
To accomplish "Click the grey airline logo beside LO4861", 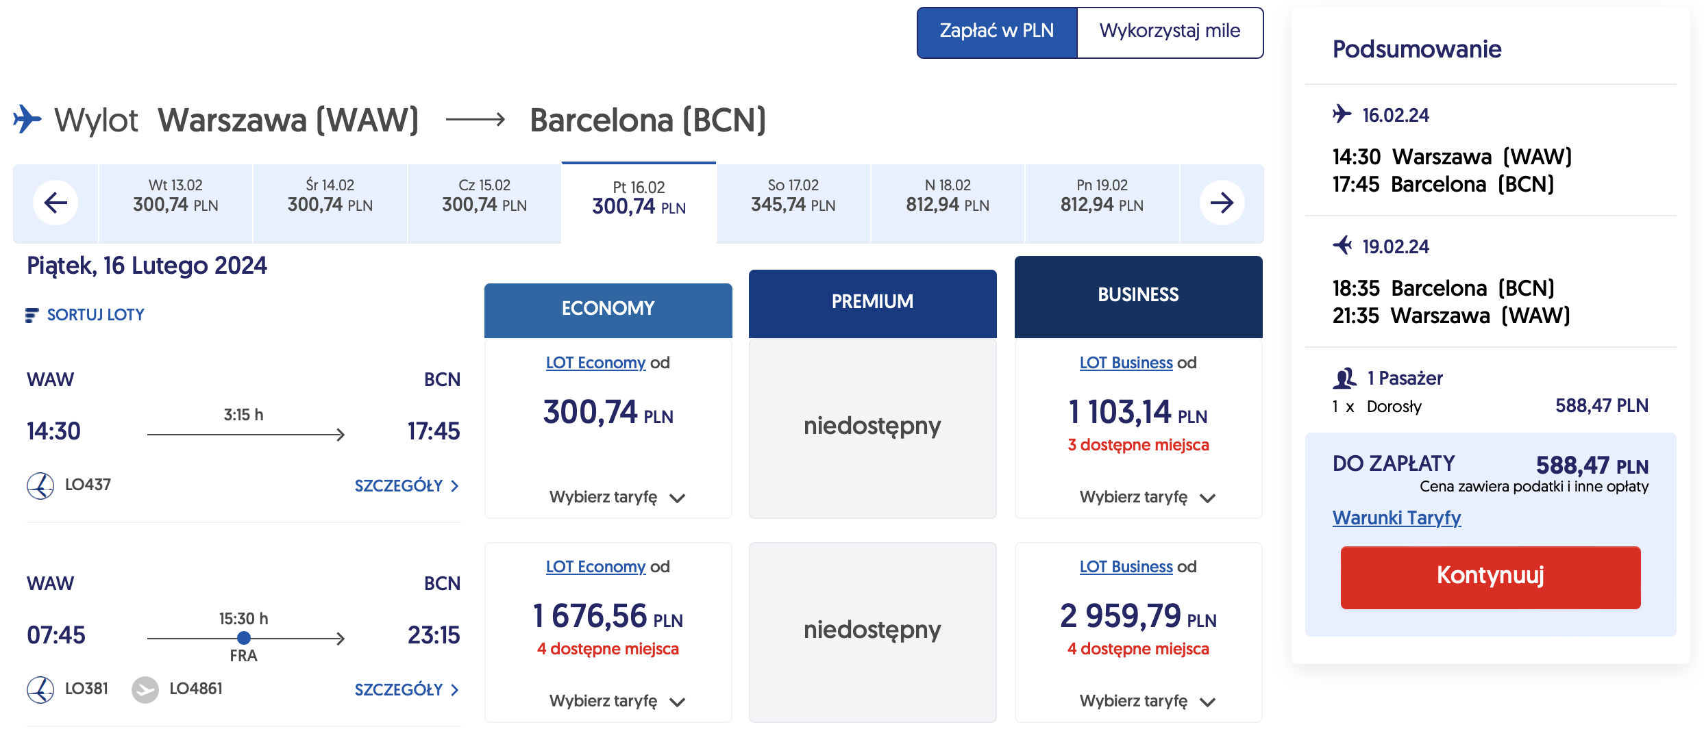I will tap(145, 689).
